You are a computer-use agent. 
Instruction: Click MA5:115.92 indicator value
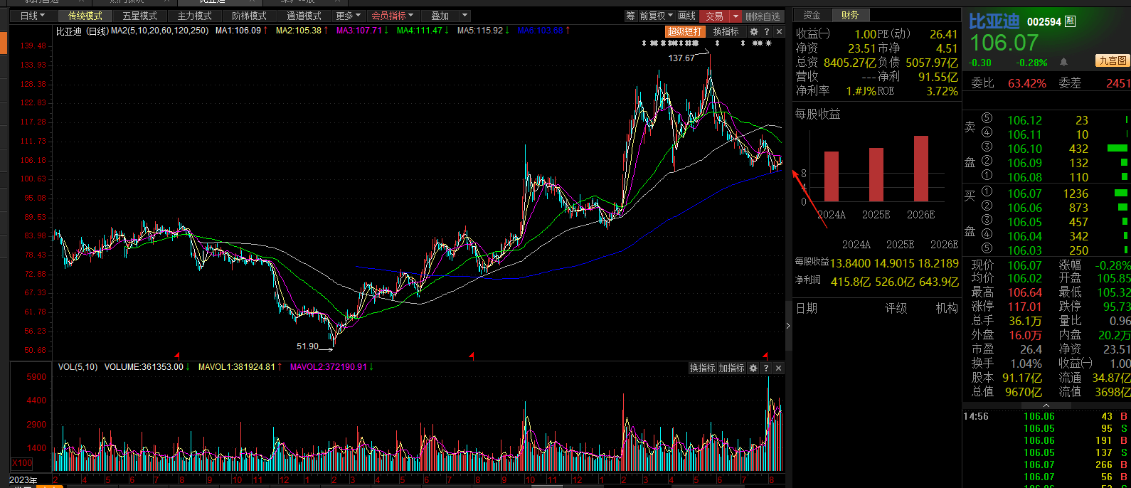point(484,31)
